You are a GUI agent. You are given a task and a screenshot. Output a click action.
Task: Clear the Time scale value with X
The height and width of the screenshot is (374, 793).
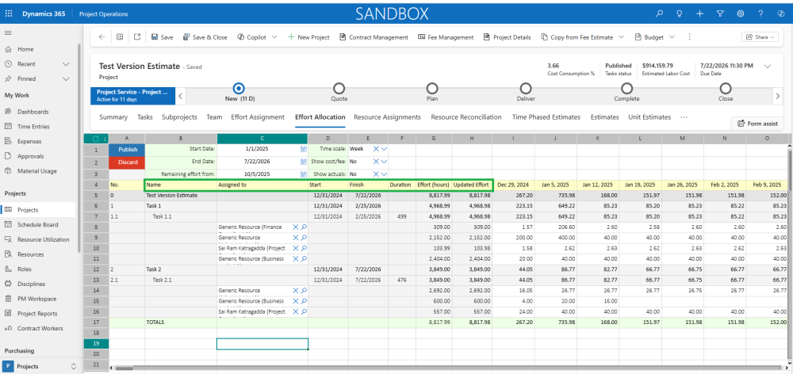pos(376,148)
